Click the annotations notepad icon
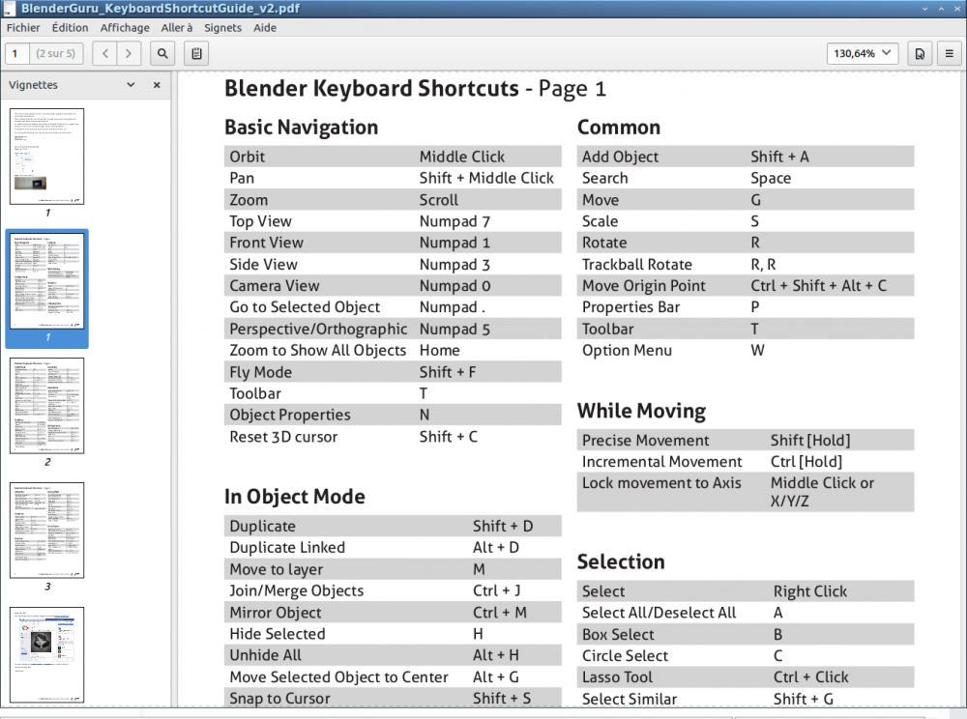The width and height of the screenshot is (967, 719). tap(196, 53)
